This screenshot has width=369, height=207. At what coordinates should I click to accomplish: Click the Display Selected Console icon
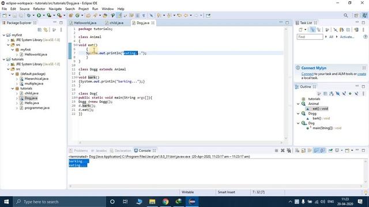point(337,151)
